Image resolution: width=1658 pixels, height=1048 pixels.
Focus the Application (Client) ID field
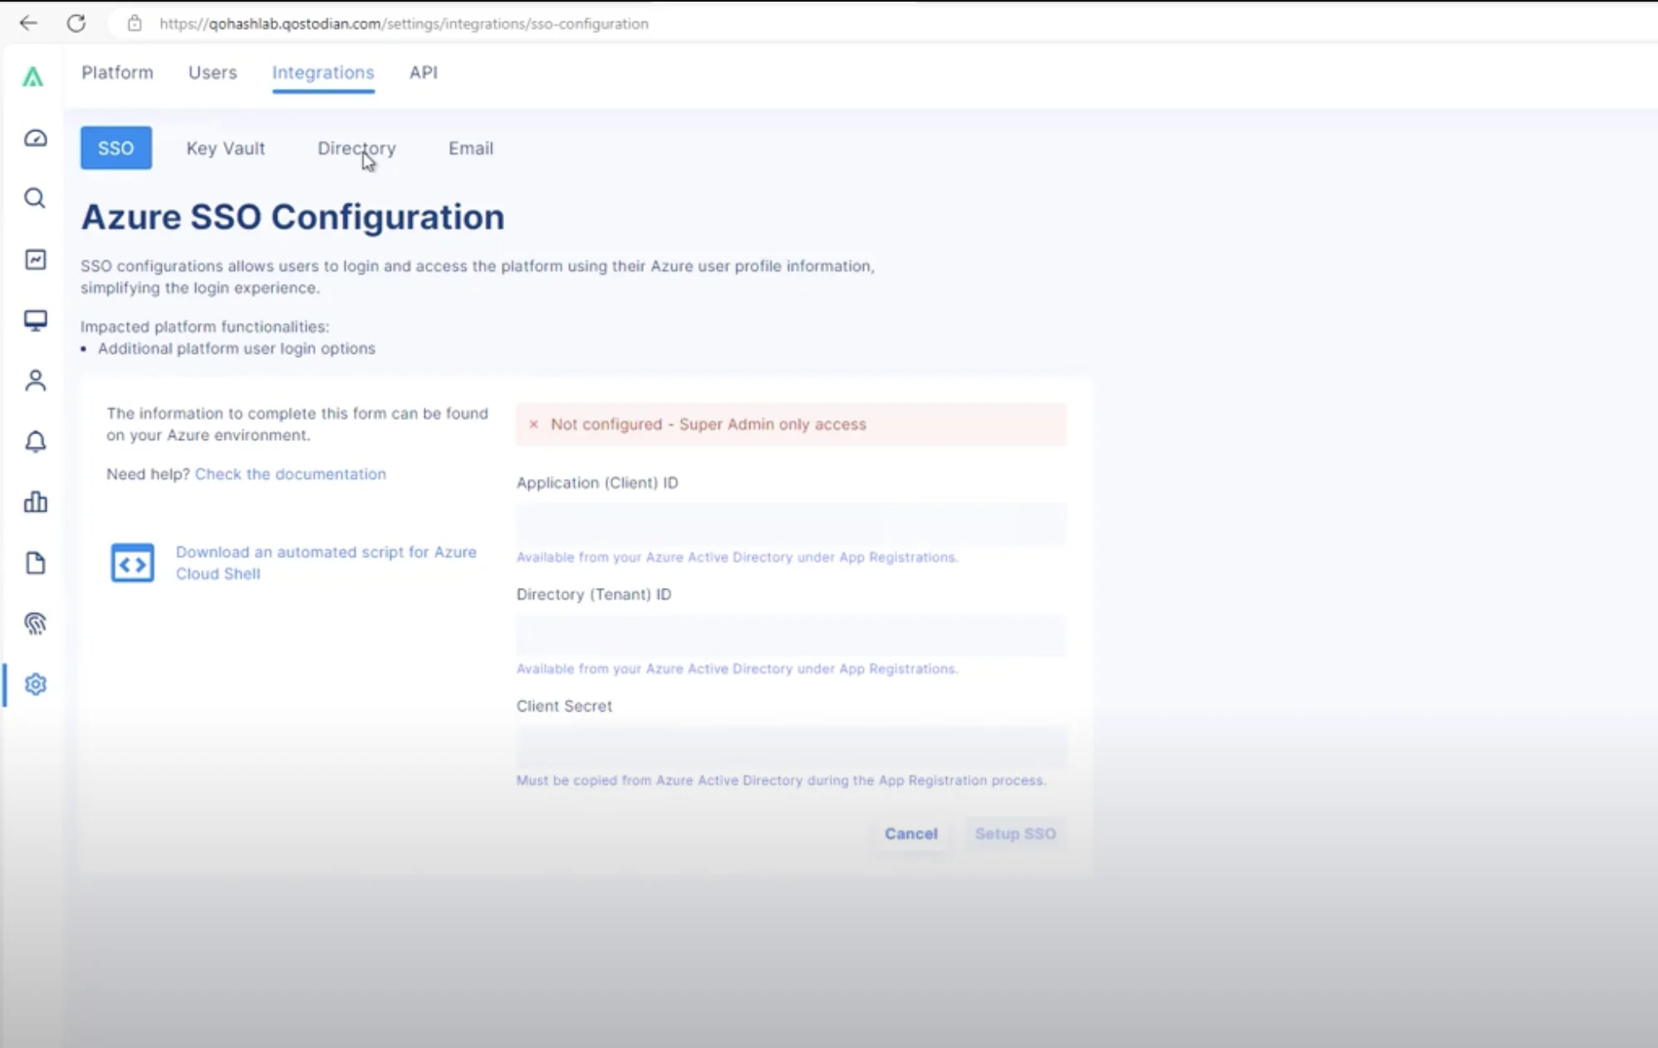pos(791,524)
